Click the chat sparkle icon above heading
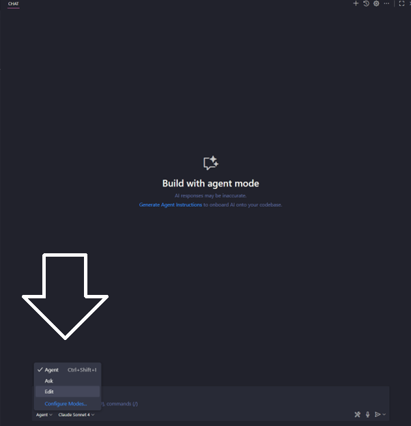Image resolution: width=411 pixels, height=426 pixels. click(211, 163)
